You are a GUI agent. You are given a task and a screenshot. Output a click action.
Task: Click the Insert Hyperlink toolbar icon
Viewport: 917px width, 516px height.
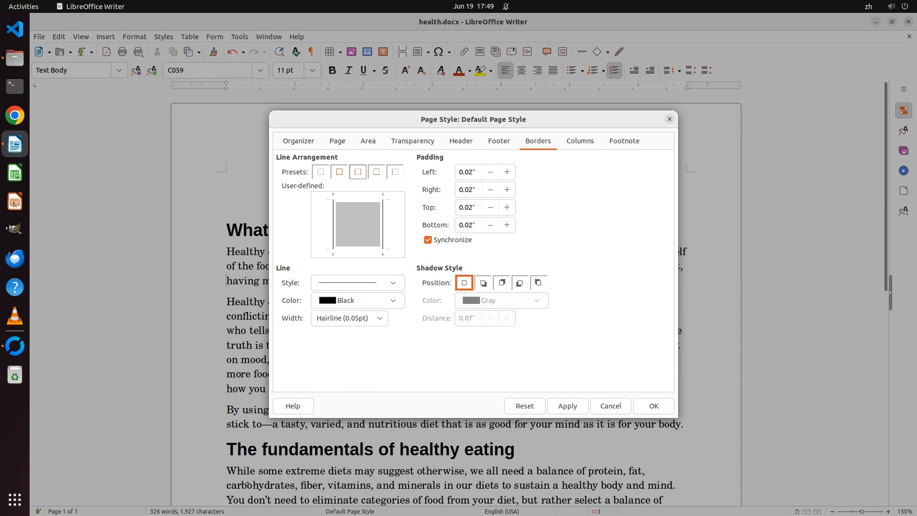click(464, 52)
